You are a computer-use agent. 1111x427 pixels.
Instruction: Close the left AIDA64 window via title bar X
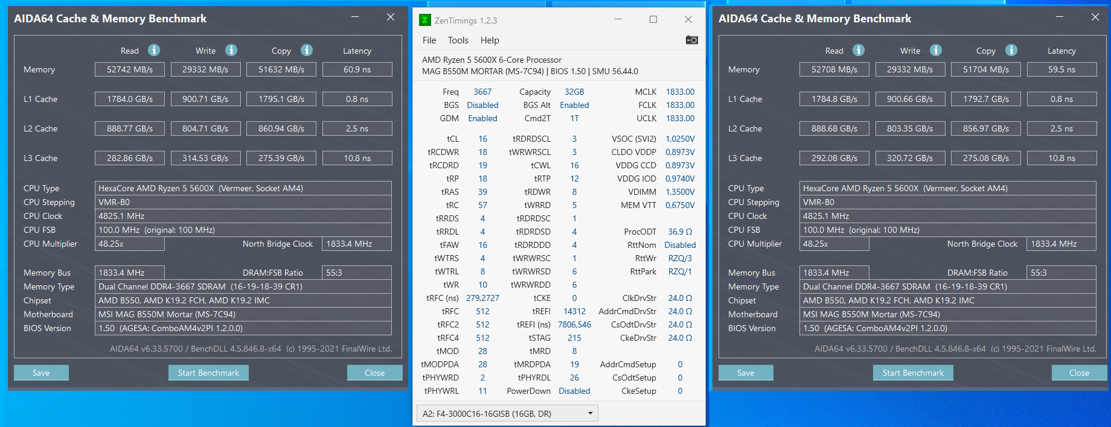(x=391, y=17)
